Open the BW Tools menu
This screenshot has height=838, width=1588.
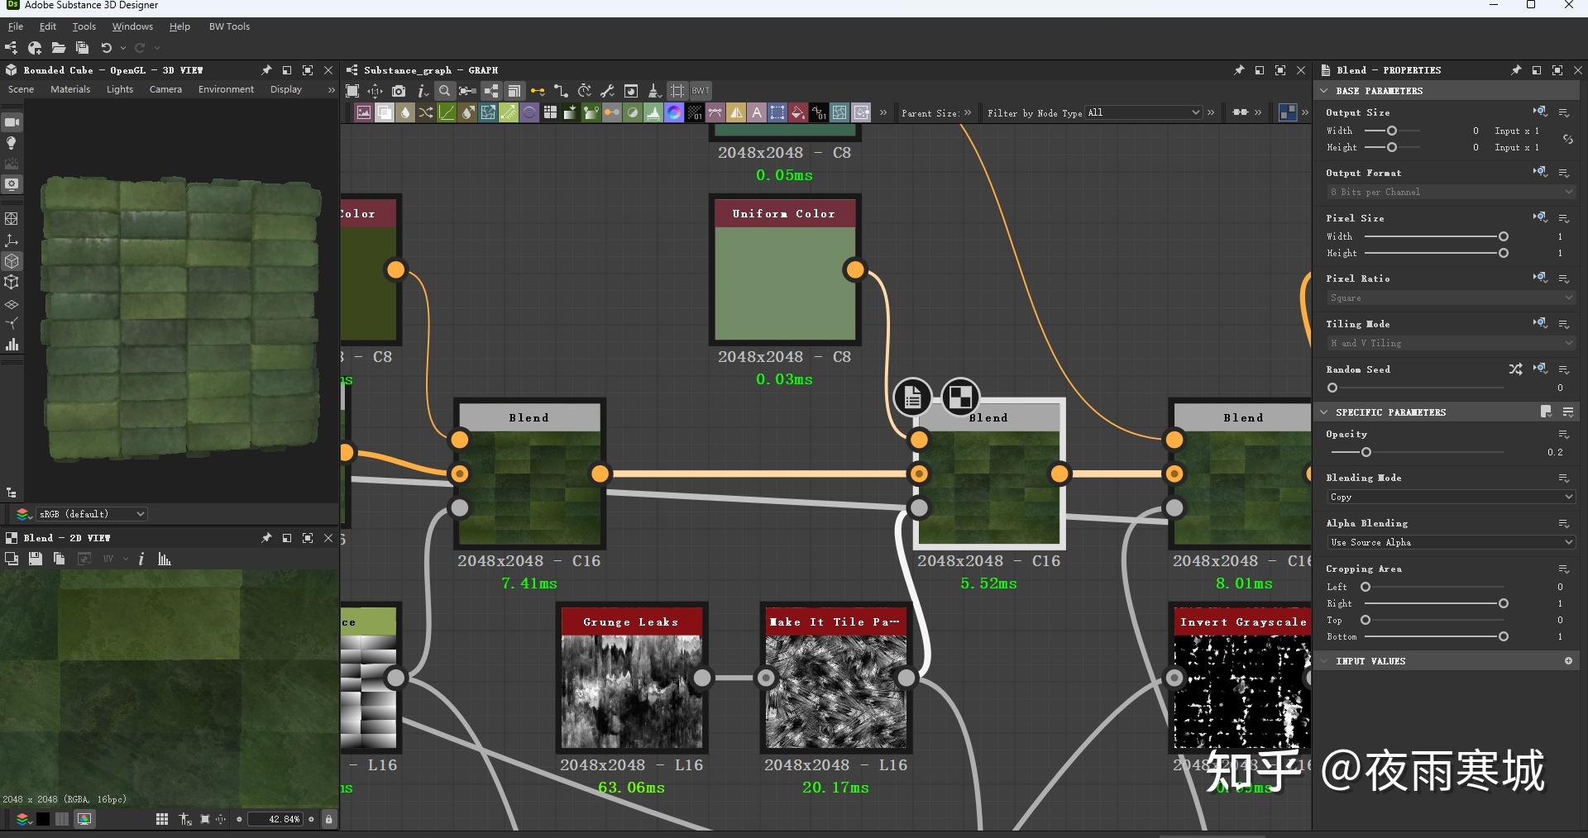229,26
